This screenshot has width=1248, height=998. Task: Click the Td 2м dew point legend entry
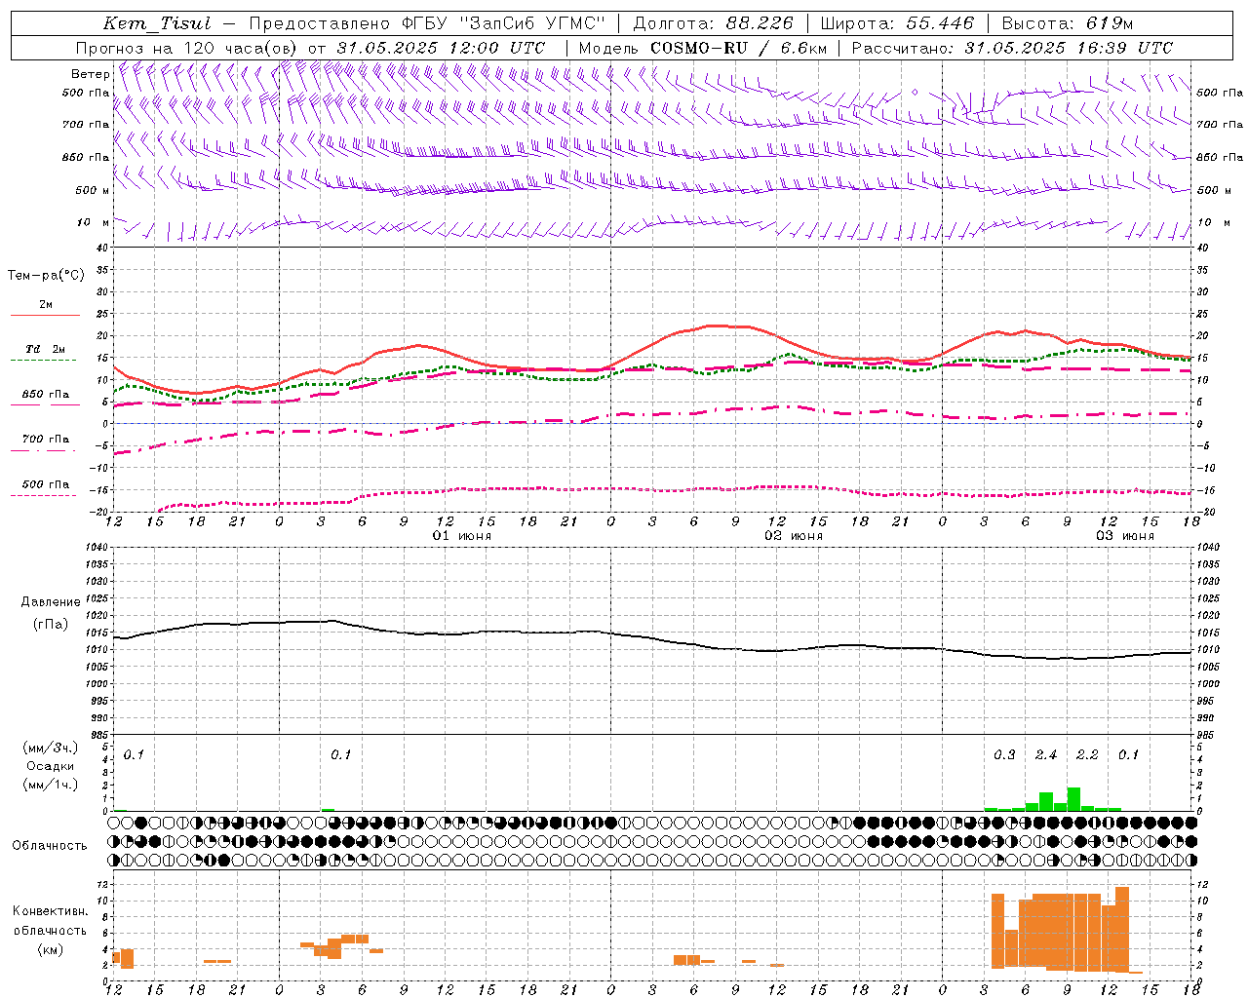[45, 349]
